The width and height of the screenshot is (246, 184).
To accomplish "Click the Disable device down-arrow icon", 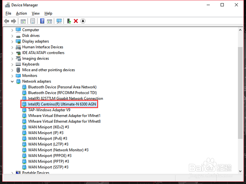I will tap(83, 21).
